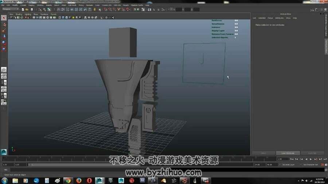Screen dimensions: 328x184
Task: Toggle Snap to grids magnet
Action: point(105,9)
